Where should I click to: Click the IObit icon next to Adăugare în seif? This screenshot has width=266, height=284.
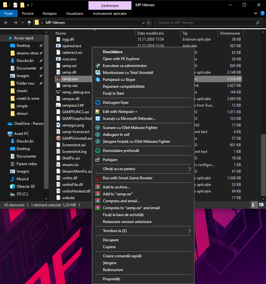(x=98, y=135)
